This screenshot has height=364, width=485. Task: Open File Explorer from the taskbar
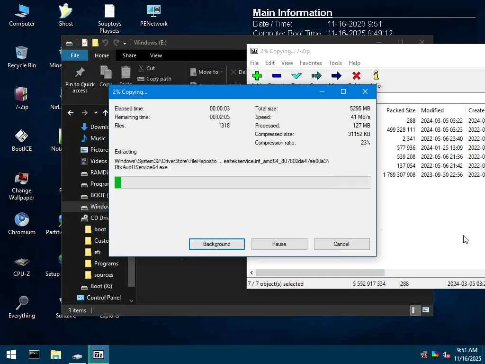pyautogui.click(x=56, y=355)
